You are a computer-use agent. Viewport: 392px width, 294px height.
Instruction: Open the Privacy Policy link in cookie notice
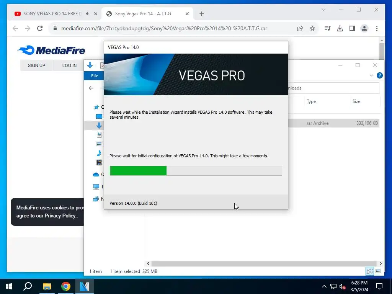click(x=60, y=216)
